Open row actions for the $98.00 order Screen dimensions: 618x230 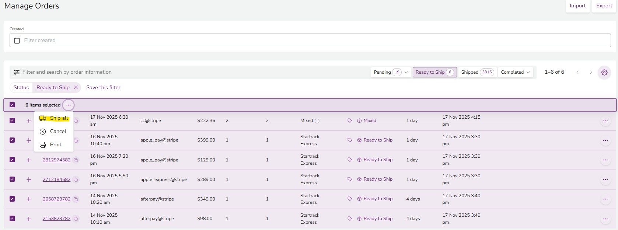[x=605, y=219]
